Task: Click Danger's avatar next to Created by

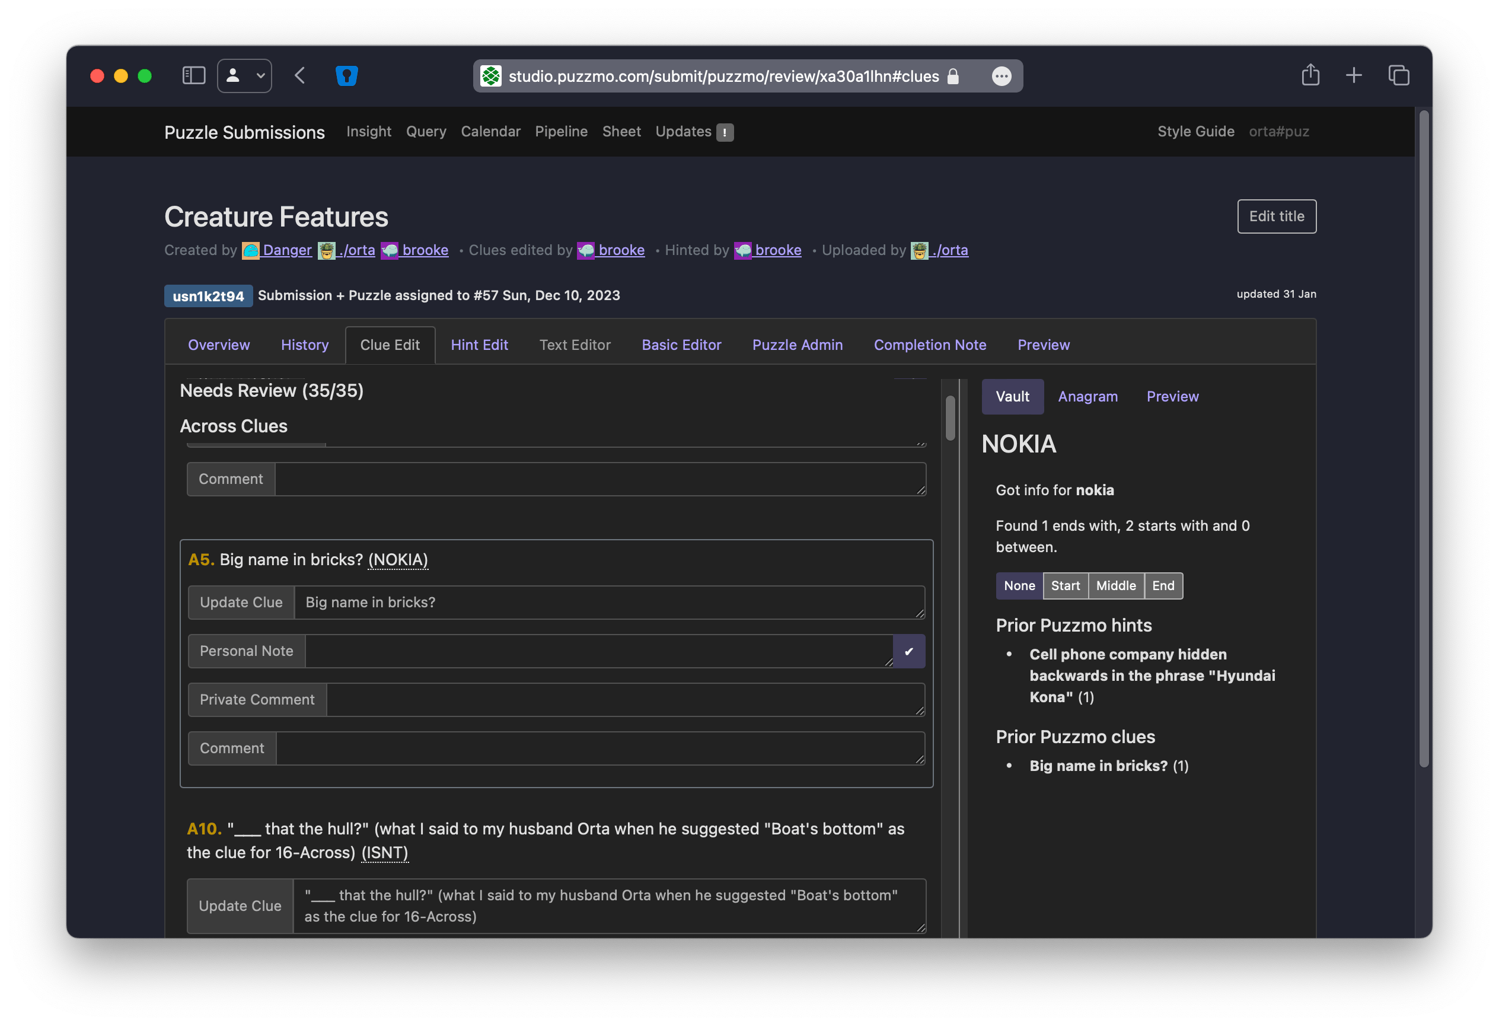Action: [251, 250]
